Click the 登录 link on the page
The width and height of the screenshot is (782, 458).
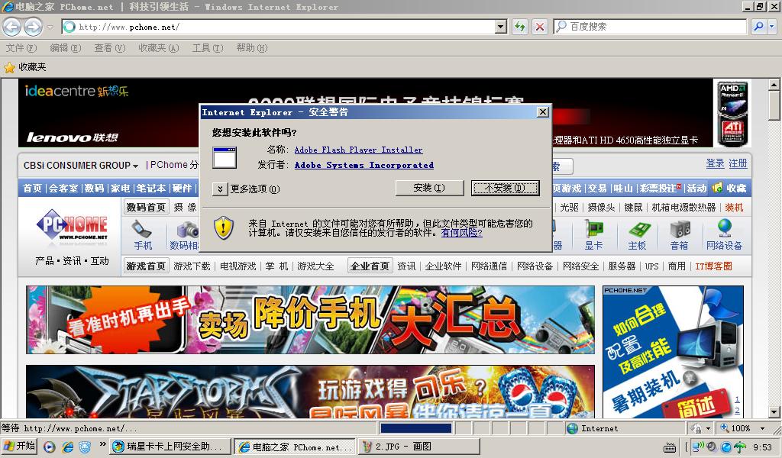[715, 163]
